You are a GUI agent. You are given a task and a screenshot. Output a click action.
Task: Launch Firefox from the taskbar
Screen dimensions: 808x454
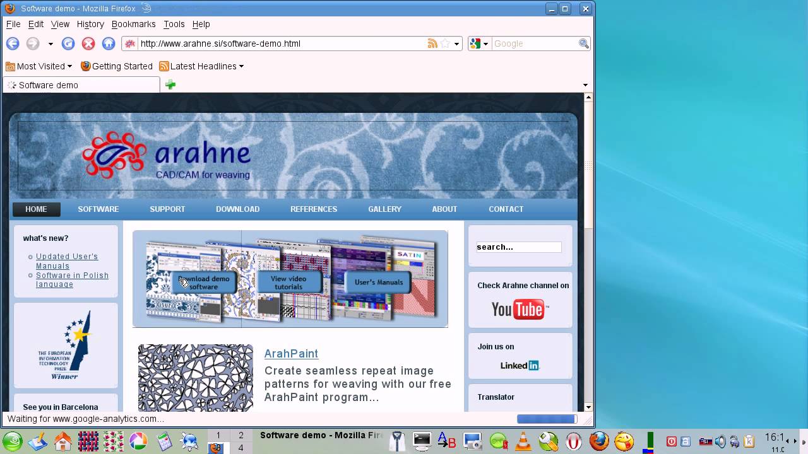[x=599, y=441]
